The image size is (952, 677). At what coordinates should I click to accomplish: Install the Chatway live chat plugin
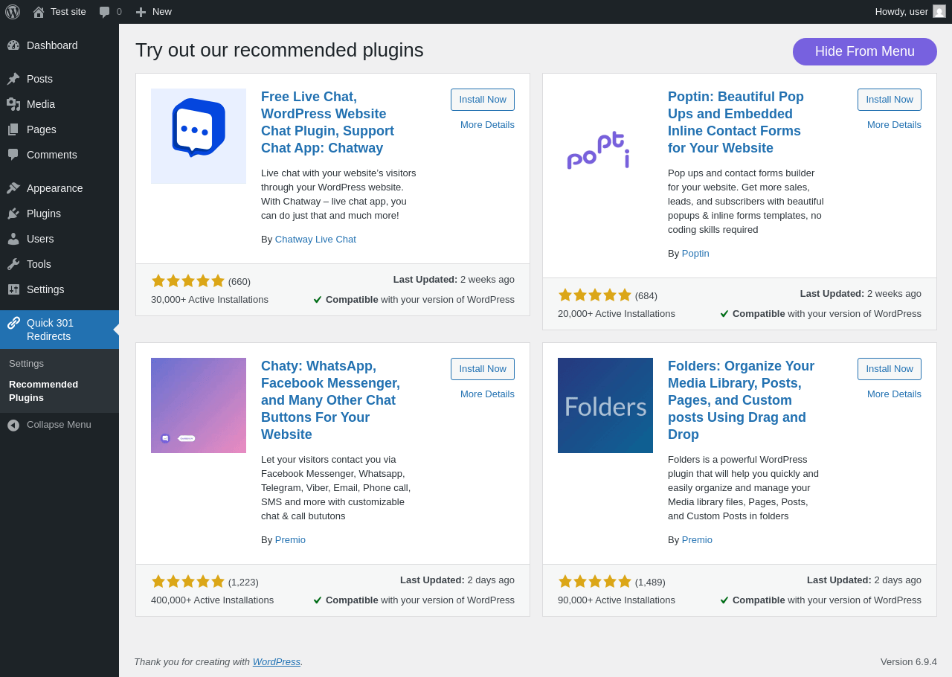click(483, 100)
